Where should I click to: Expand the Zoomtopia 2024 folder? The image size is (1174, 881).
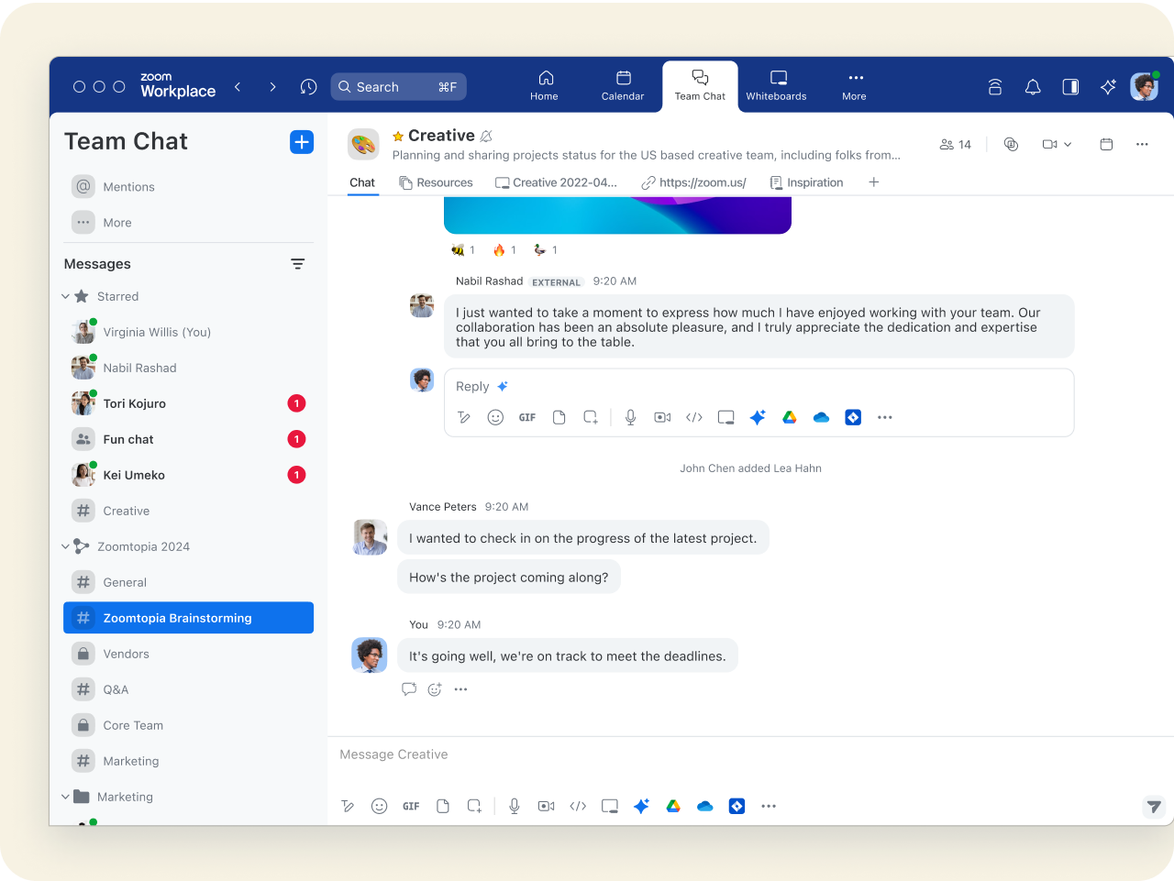(64, 545)
